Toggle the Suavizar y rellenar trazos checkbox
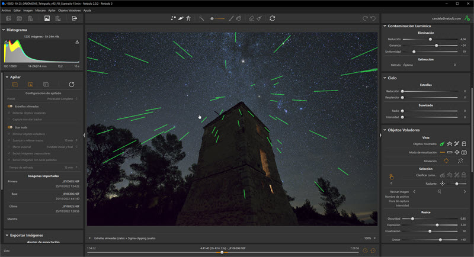This screenshot has width=474, height=257. coord(9,140)
